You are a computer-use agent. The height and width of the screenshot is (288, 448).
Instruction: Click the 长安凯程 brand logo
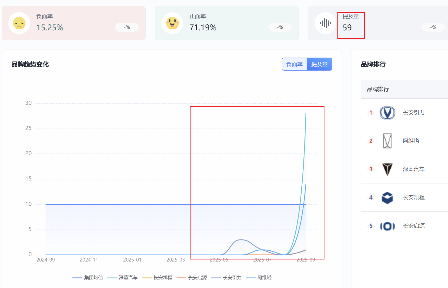coord(387,198)
